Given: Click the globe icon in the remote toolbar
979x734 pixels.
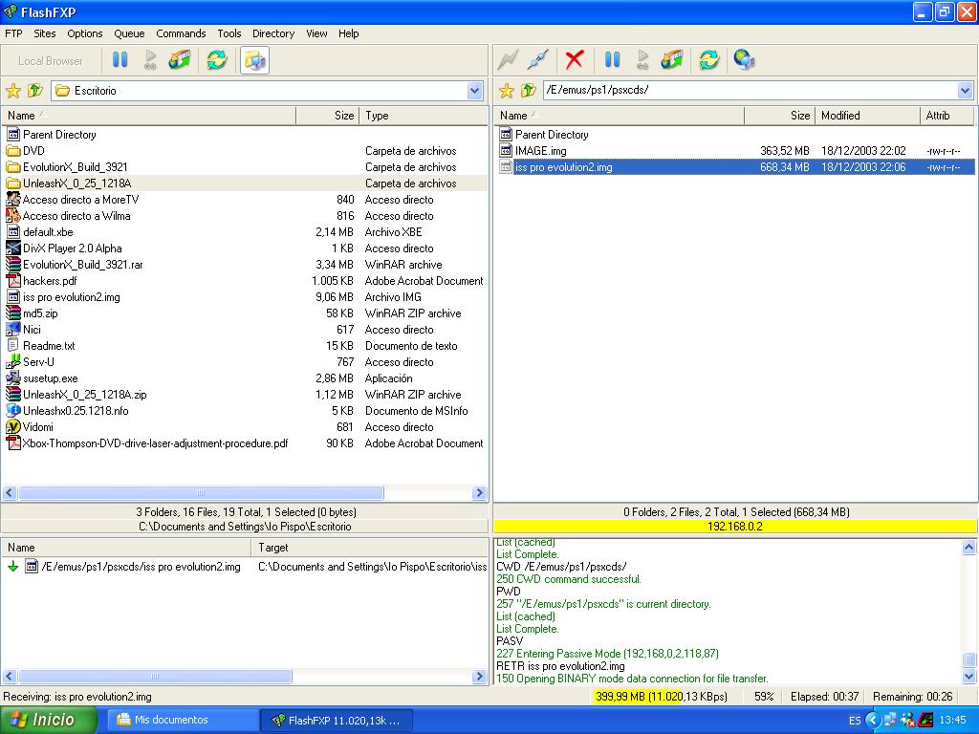Looking at the screenshot, I should tap(744, 60).
